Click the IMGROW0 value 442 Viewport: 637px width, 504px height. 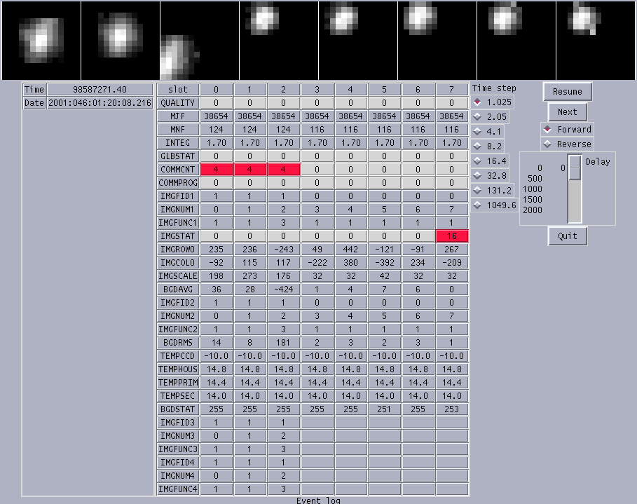click(x=350, y=249)
